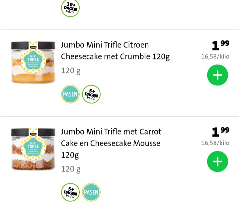This screenshot has height=206, width=239.
Task: Open Jumbo Mini Trifle met Carrot Cake title
Action: pyautogui.click(x=111, y=143)
